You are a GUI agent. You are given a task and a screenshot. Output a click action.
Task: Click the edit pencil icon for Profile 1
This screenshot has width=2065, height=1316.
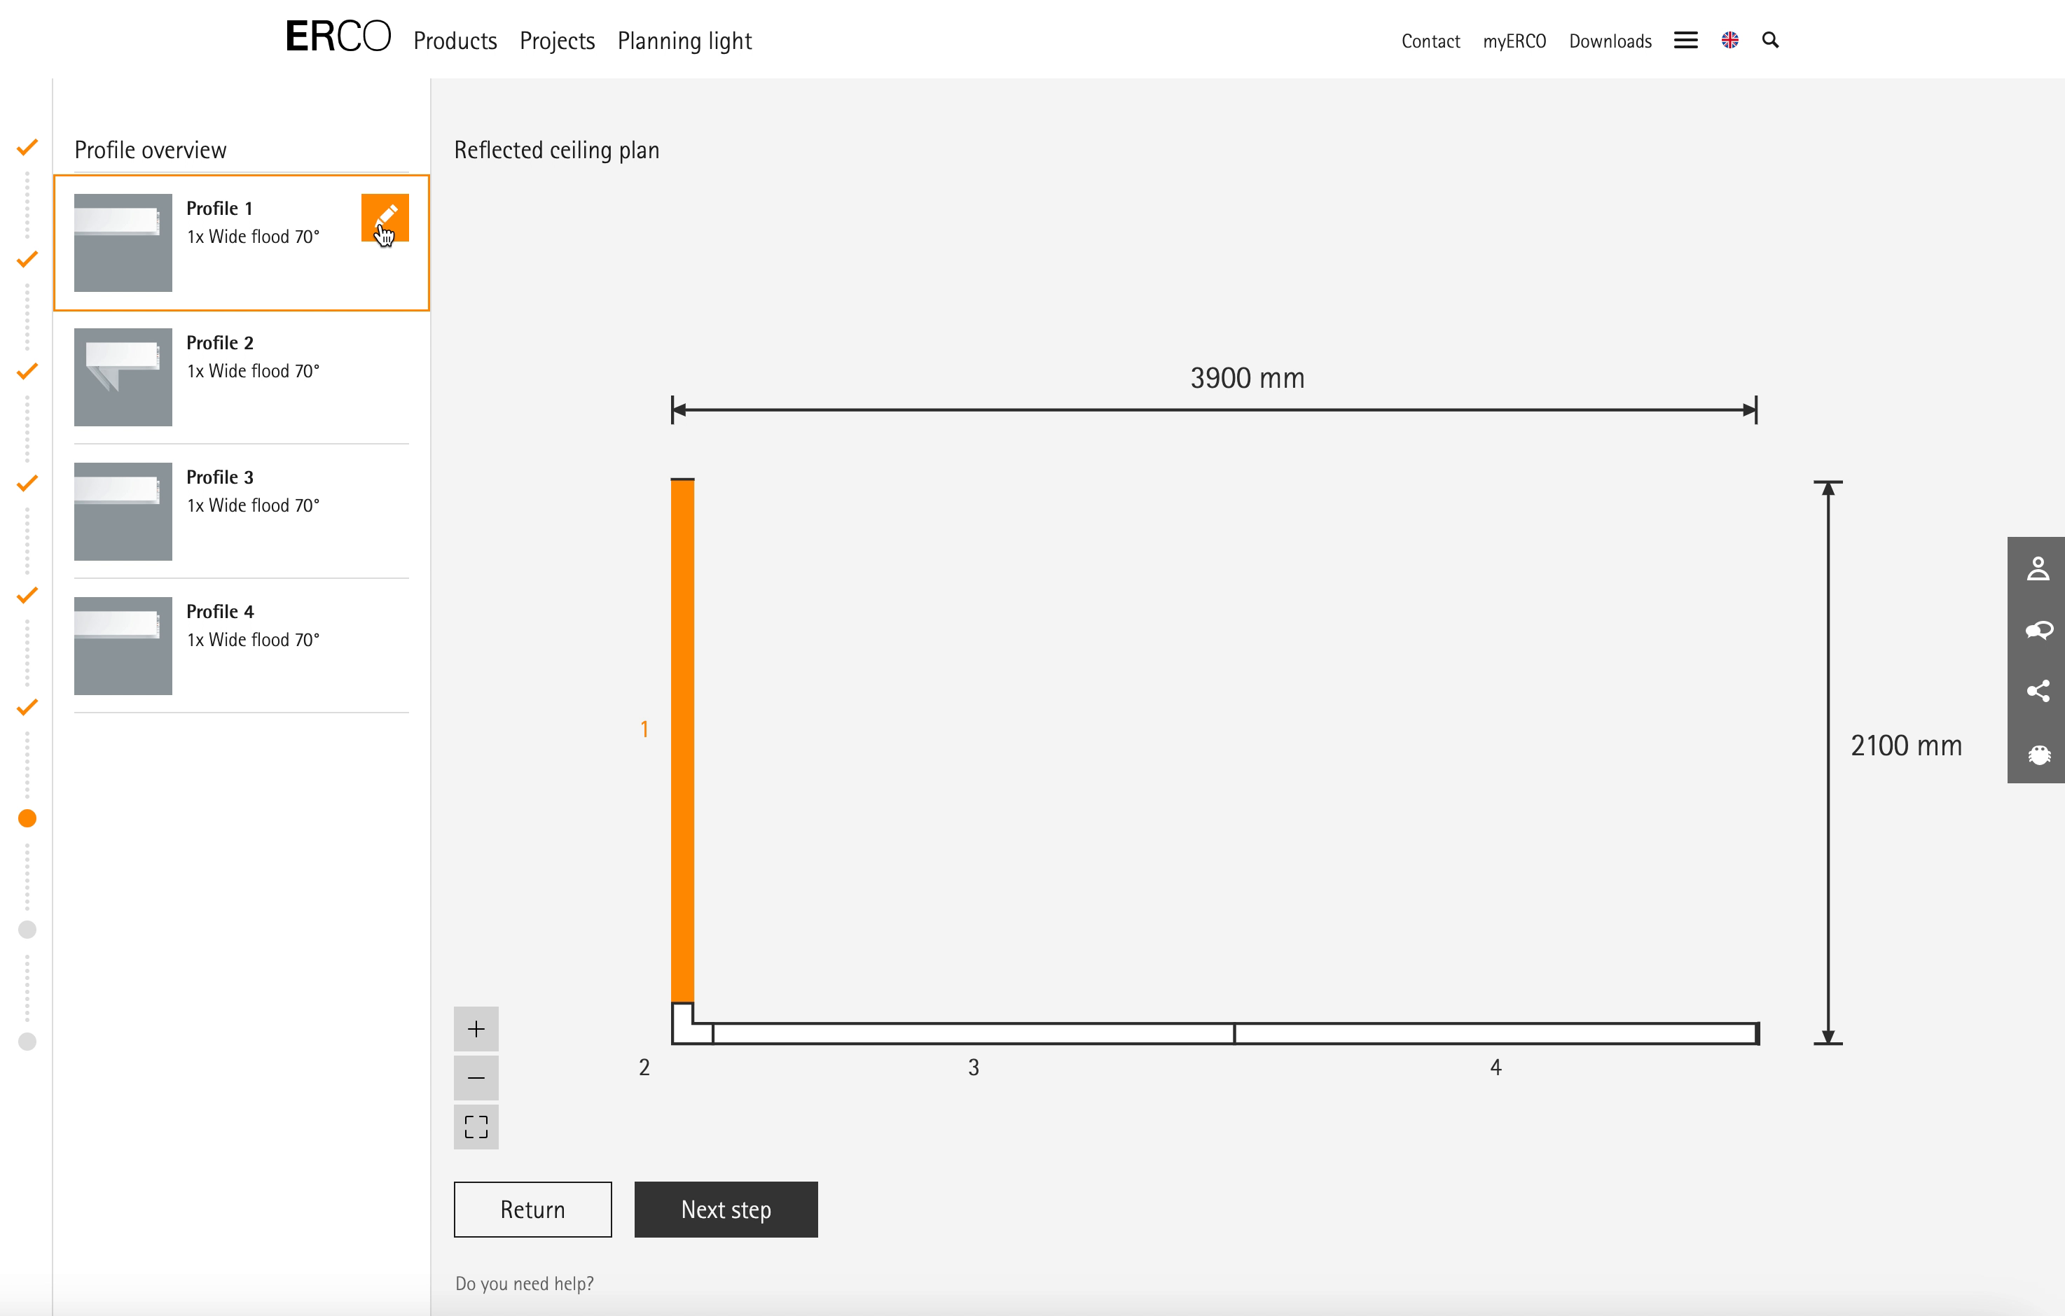[x=384, y=218]
